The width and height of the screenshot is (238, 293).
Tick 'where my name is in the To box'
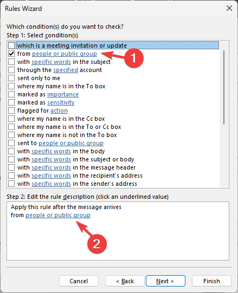tap(11, 86)
